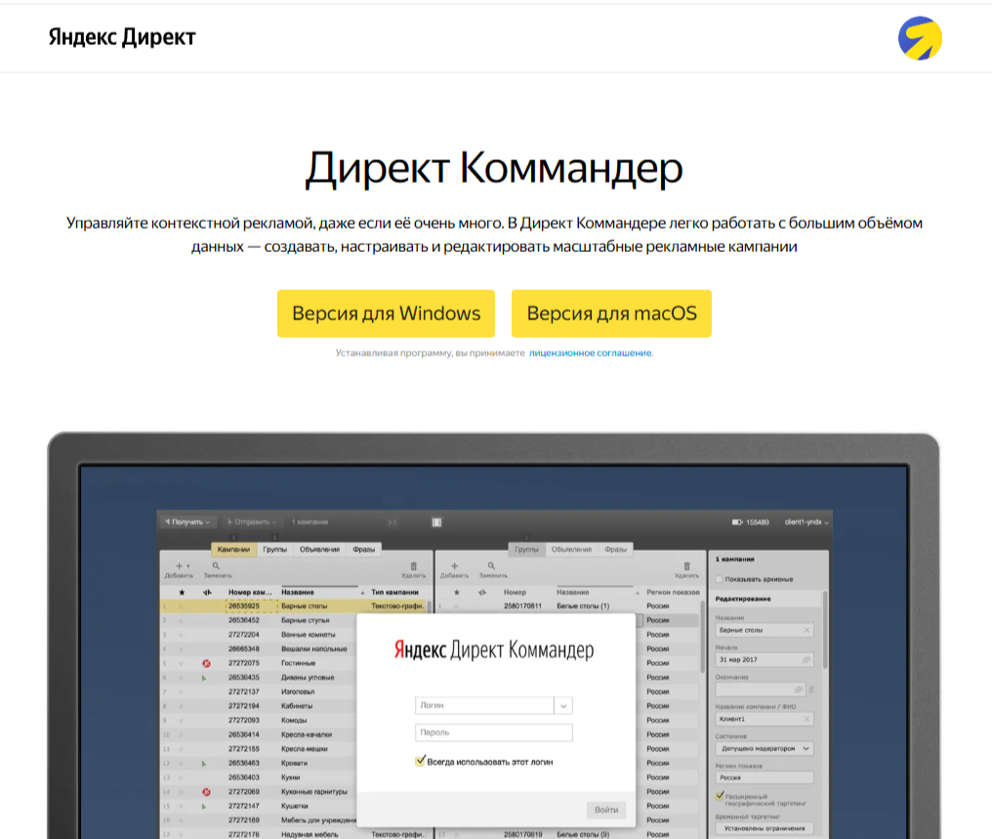This screenshot has width=992, height=839.
Task: Download Версия для Windows
Action: click(x=386, y=314)
